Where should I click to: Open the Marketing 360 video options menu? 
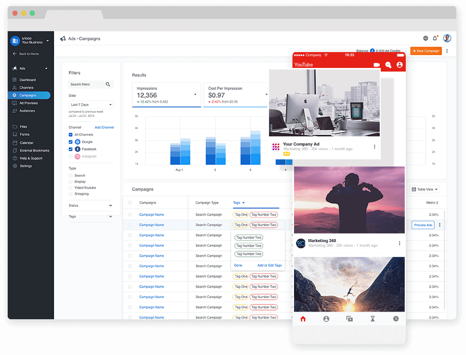tap(400, 243)
